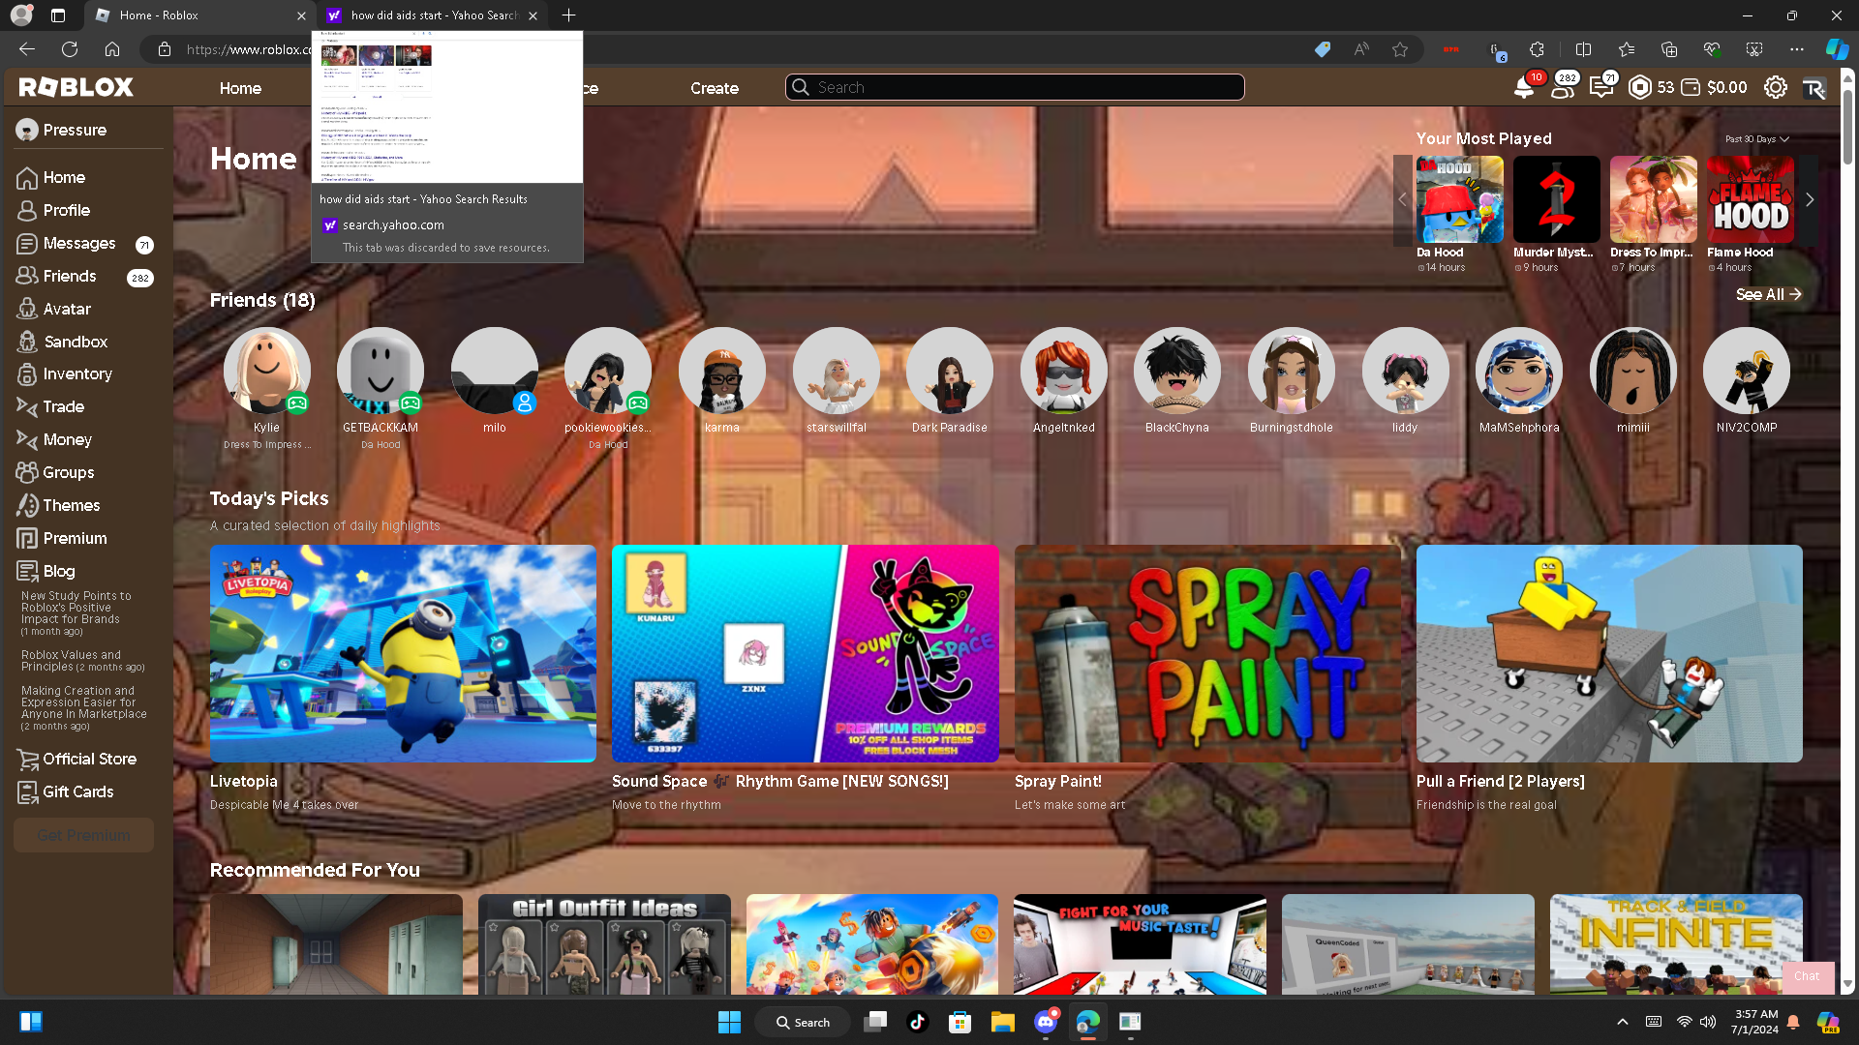Click See All for most played
This screenshot has width=1859, height=1045.
point(1768,294)
